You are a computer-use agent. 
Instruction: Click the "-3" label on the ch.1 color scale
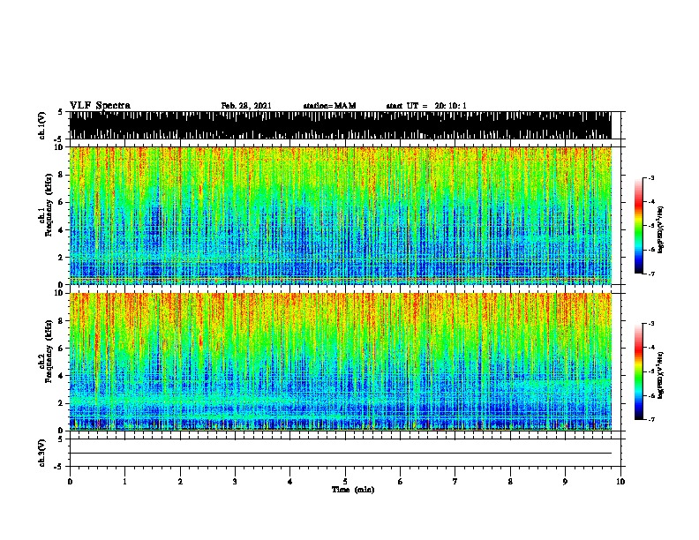[x=651, y=177]
